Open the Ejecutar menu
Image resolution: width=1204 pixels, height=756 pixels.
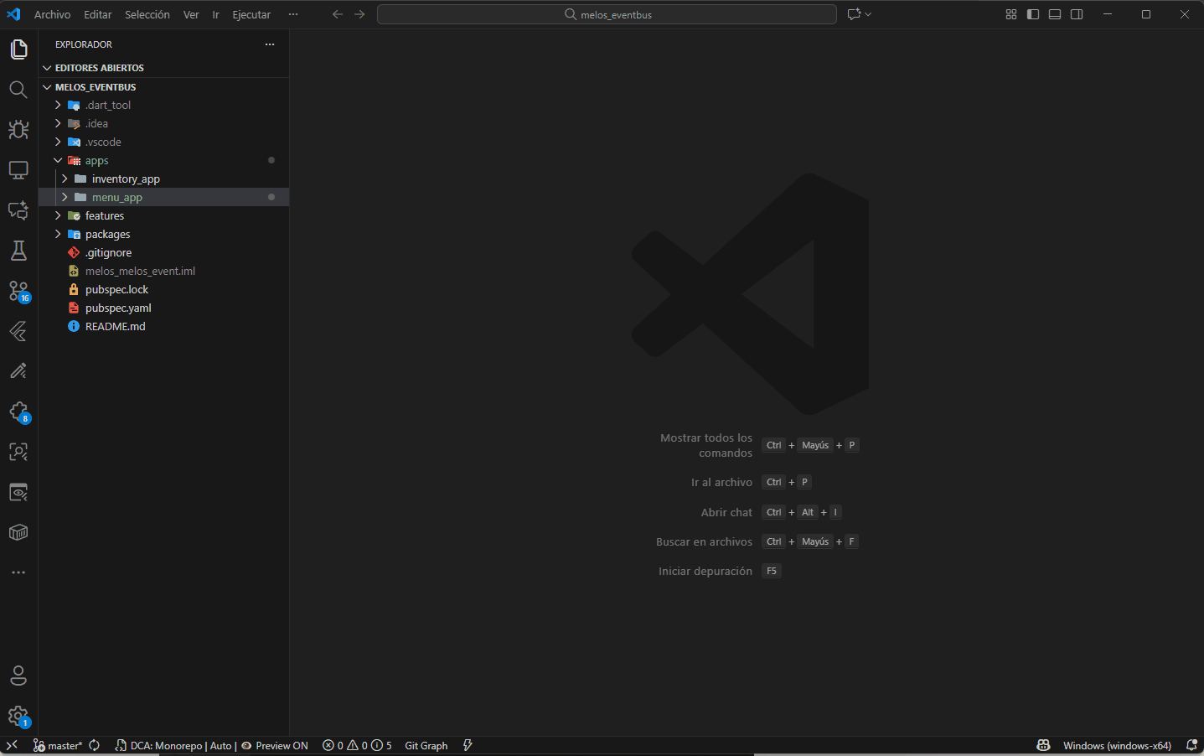(x=251, y=14)
